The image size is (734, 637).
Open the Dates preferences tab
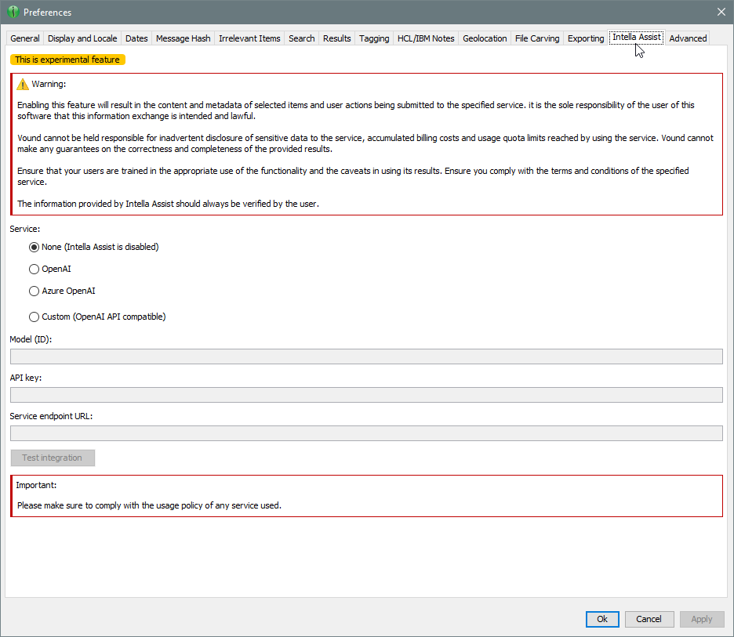pyautogui.click(x=136, y=38)
